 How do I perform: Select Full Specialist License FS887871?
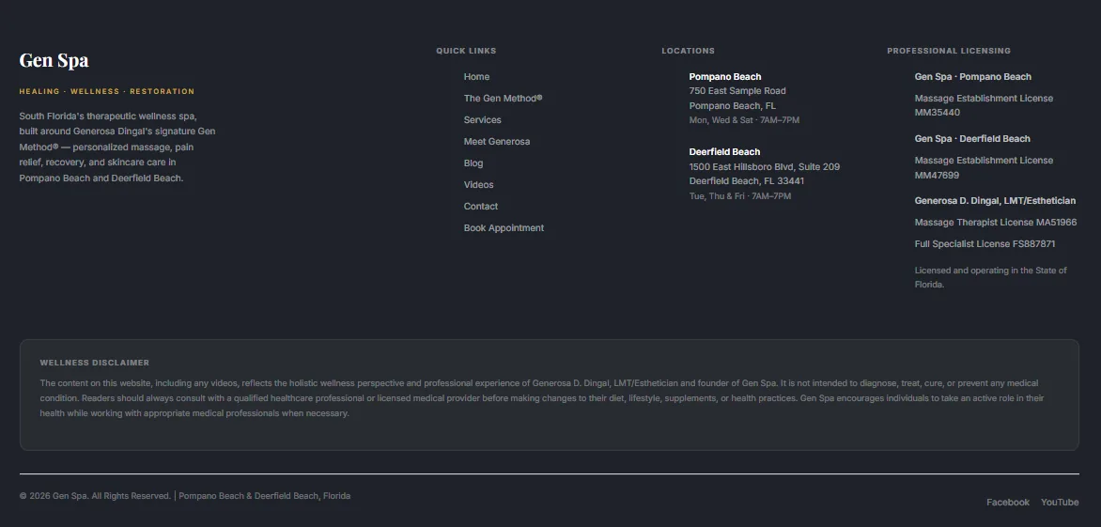985,244
